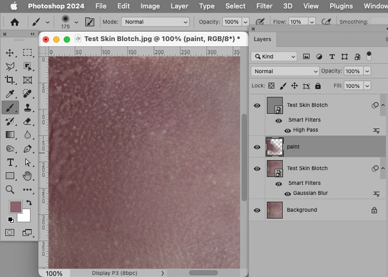Viewport: 388px width, 277px height.
Task: Hide the Background layer
Action: point(257,210)
